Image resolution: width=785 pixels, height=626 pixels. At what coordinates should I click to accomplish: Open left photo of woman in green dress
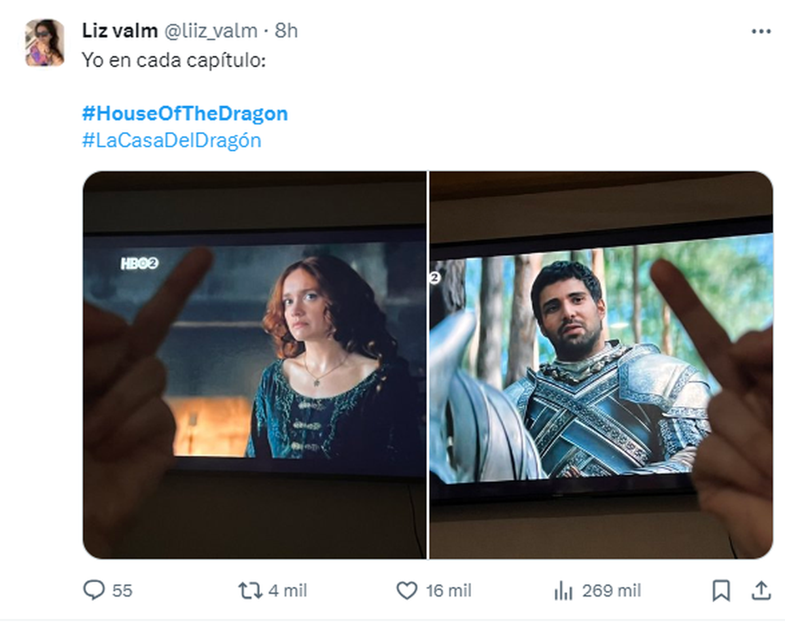pos(254,364)
